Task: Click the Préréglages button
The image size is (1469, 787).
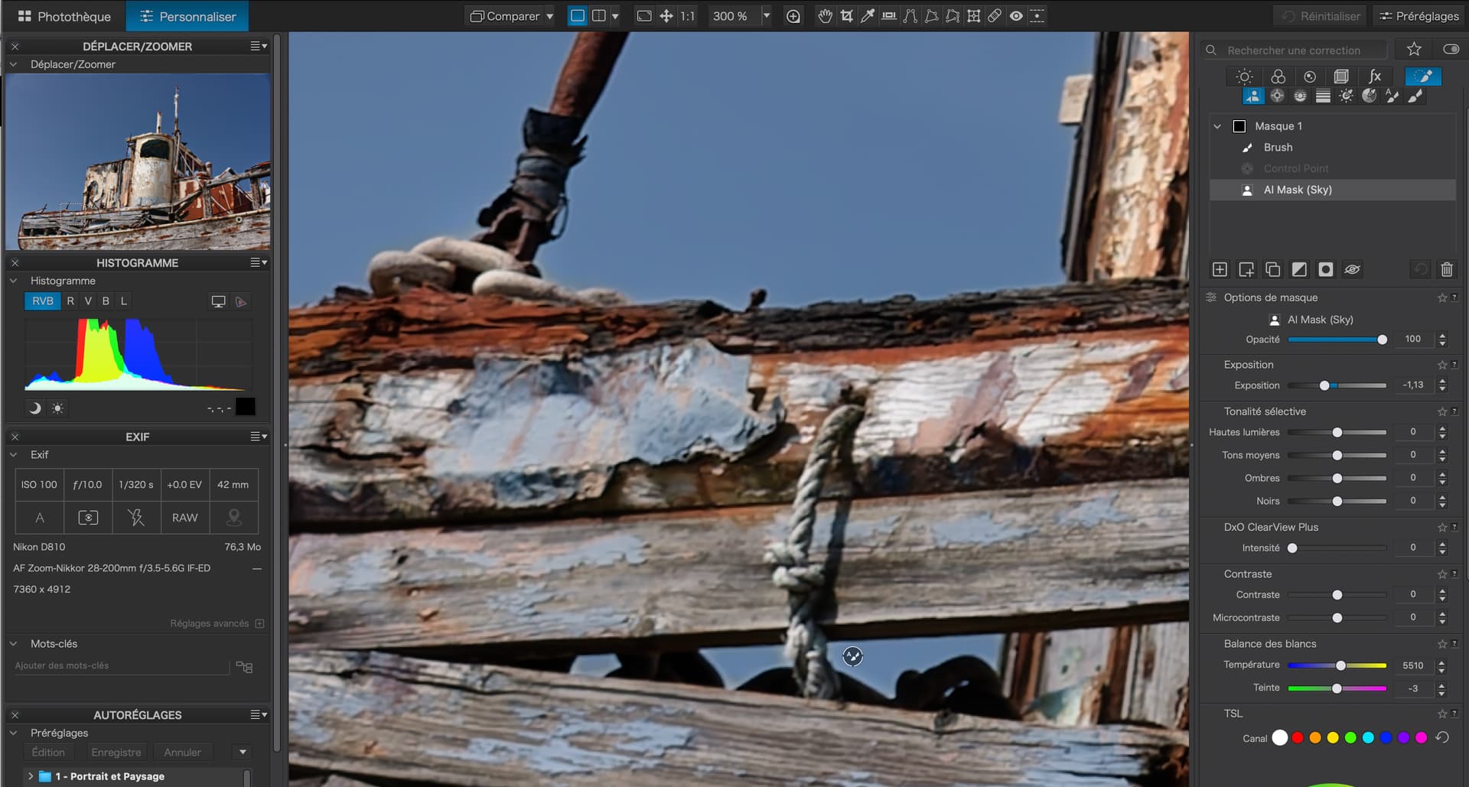Action: 1419,16
